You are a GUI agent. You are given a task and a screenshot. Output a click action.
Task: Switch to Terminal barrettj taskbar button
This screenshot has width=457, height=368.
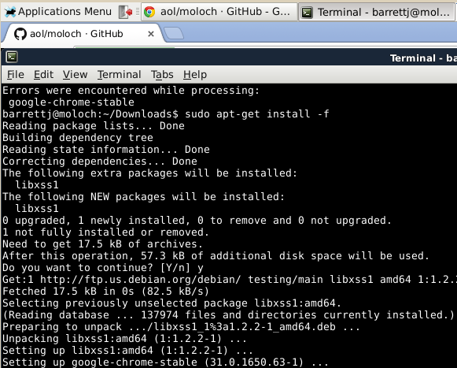[377, 13]
